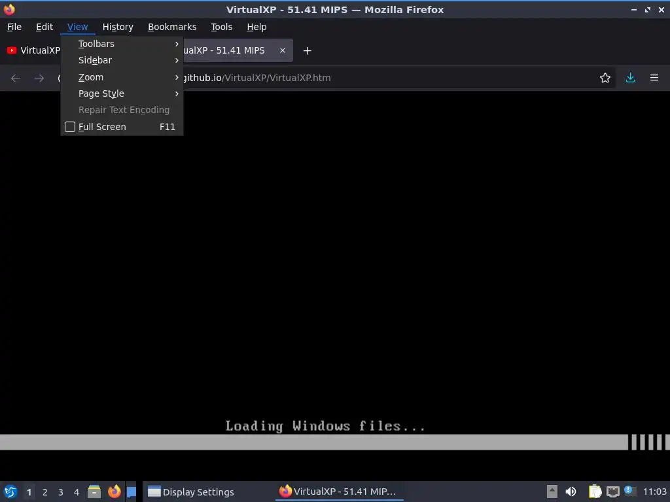Close the VirtualXP - 51.41 MIPS tab
This screenshot has height=502, width=670.
point(283,50)
